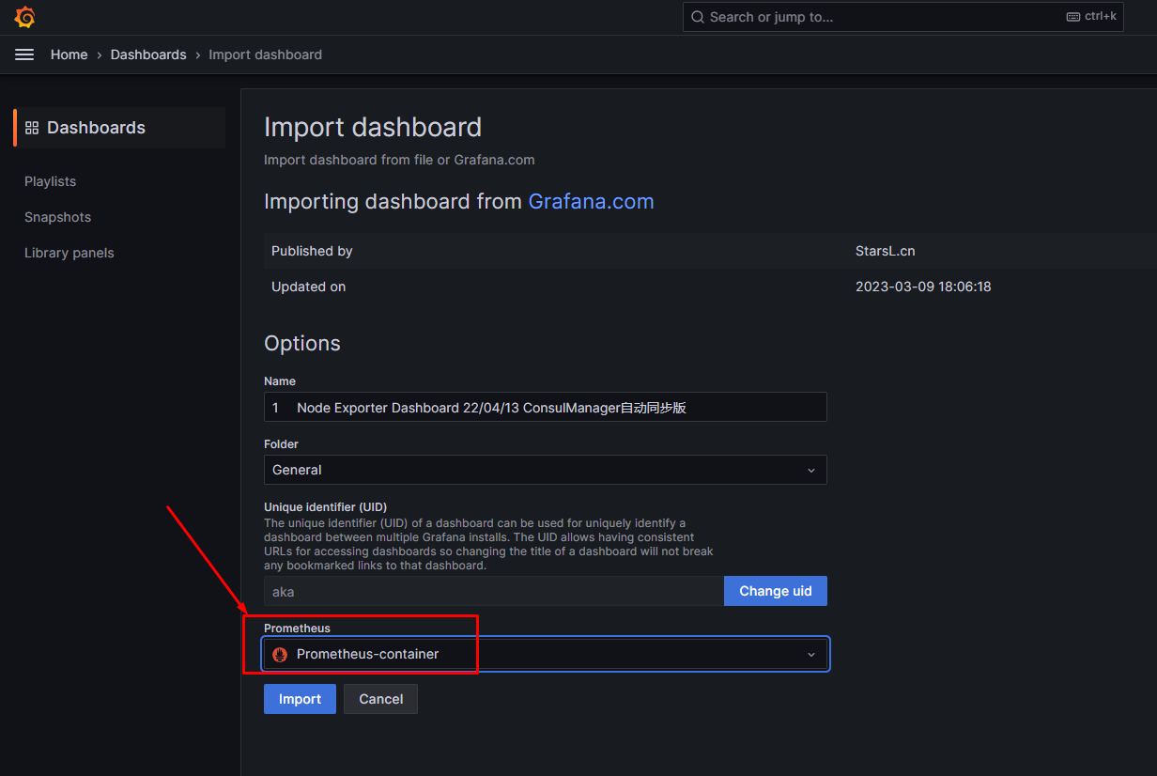Click the Prometheus flame datasource icon
This screenshot has height=776, width=1157.
tap(280, 654)
